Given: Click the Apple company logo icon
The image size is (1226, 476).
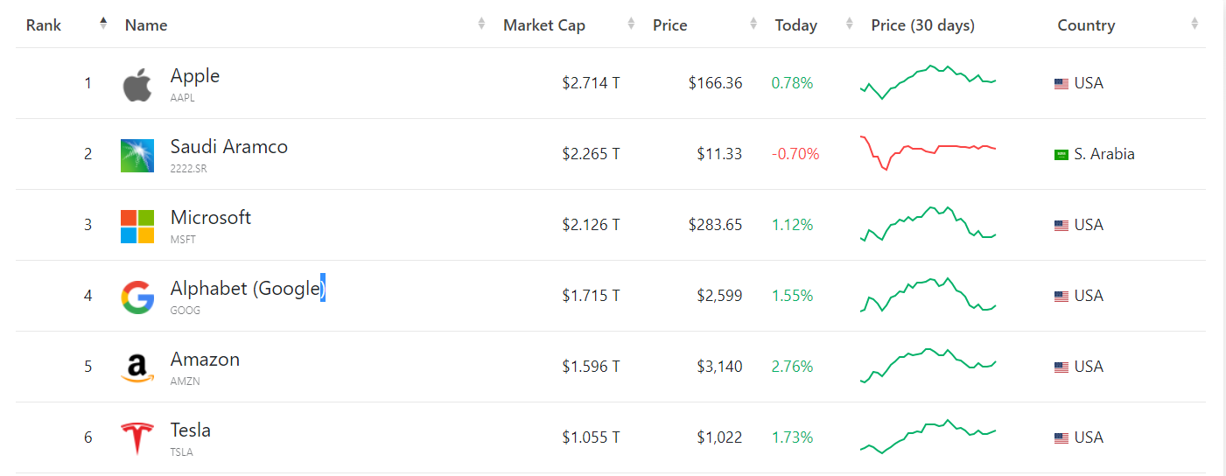Looking at the screenshot, I should [137, 85].
